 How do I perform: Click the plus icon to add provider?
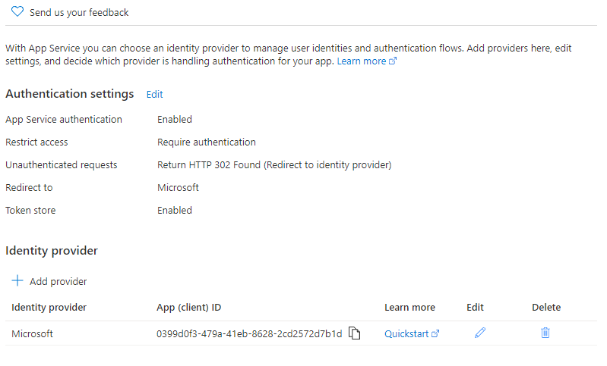tap(17, 280)
